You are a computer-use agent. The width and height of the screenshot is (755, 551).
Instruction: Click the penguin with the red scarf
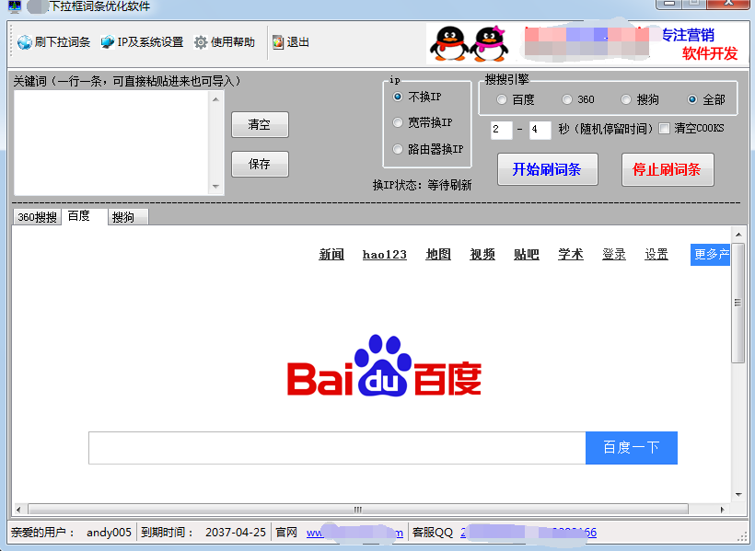449,43
